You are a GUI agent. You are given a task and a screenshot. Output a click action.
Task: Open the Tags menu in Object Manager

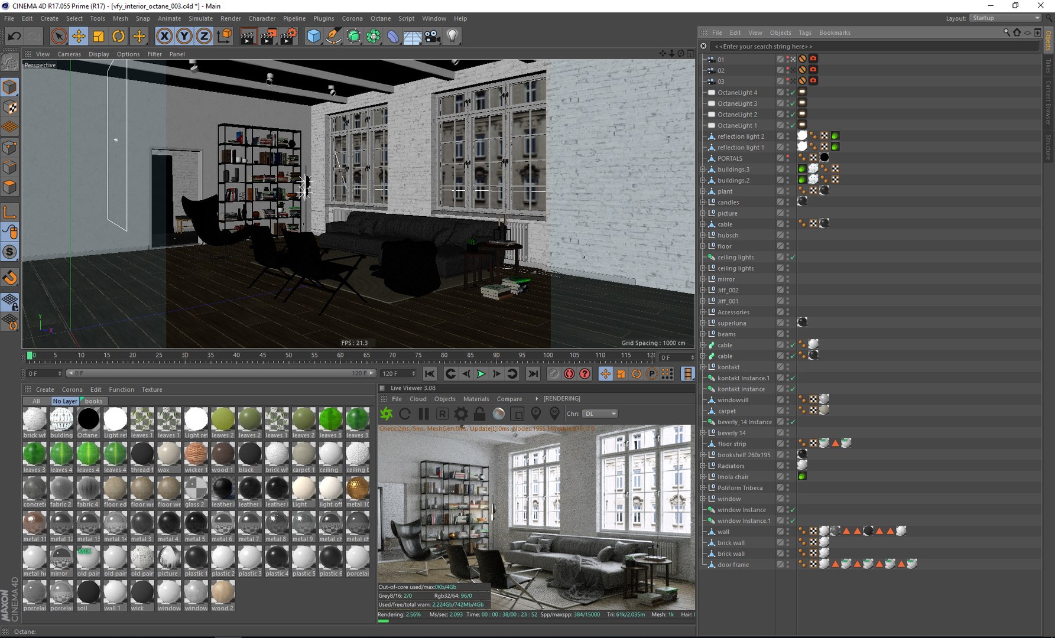[804, 32]
